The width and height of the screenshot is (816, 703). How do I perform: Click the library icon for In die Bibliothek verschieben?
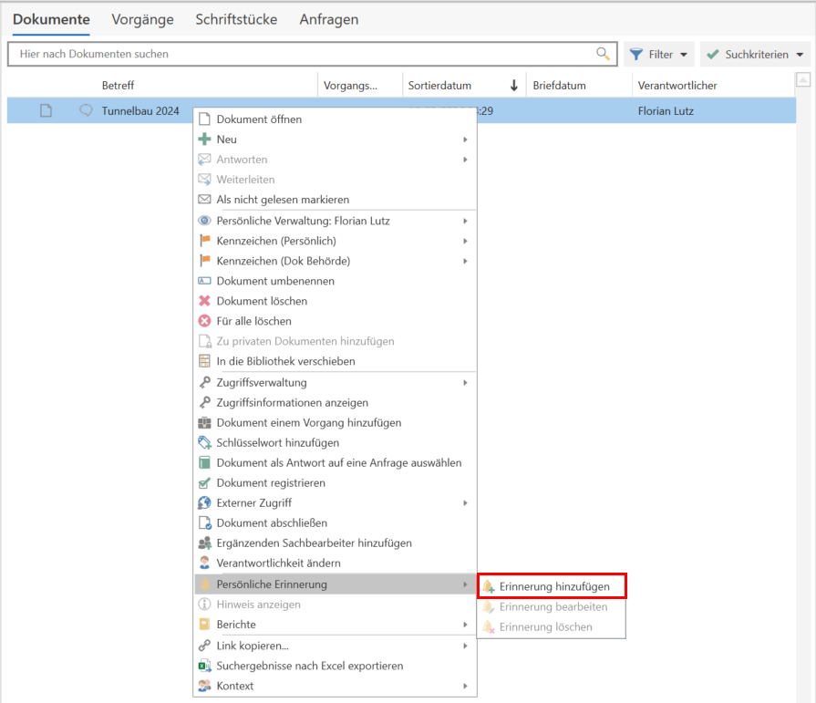[x=204, y=361]
